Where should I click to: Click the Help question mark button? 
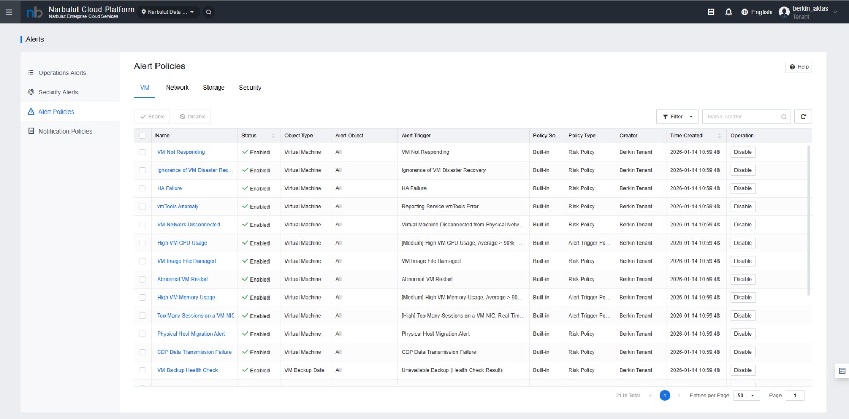(799, 67)
